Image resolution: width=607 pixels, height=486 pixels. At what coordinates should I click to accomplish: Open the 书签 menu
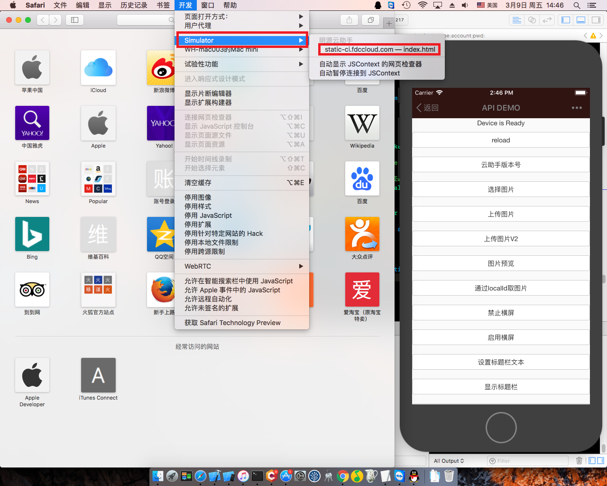coord(163,5)
